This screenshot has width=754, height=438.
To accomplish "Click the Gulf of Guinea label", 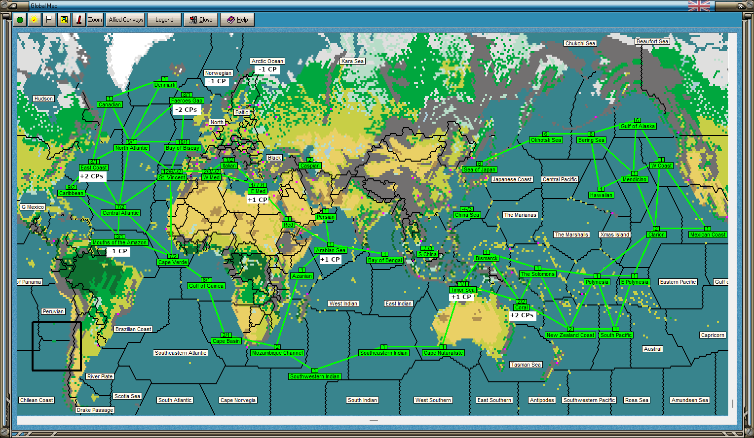I will (206, 286).
